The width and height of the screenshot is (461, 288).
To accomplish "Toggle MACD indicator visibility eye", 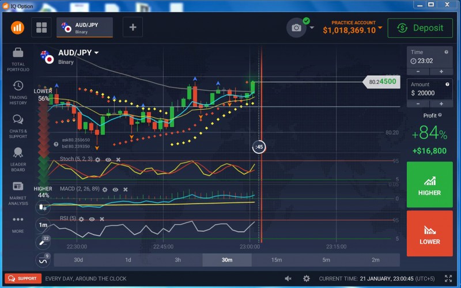I will [115, 190].
